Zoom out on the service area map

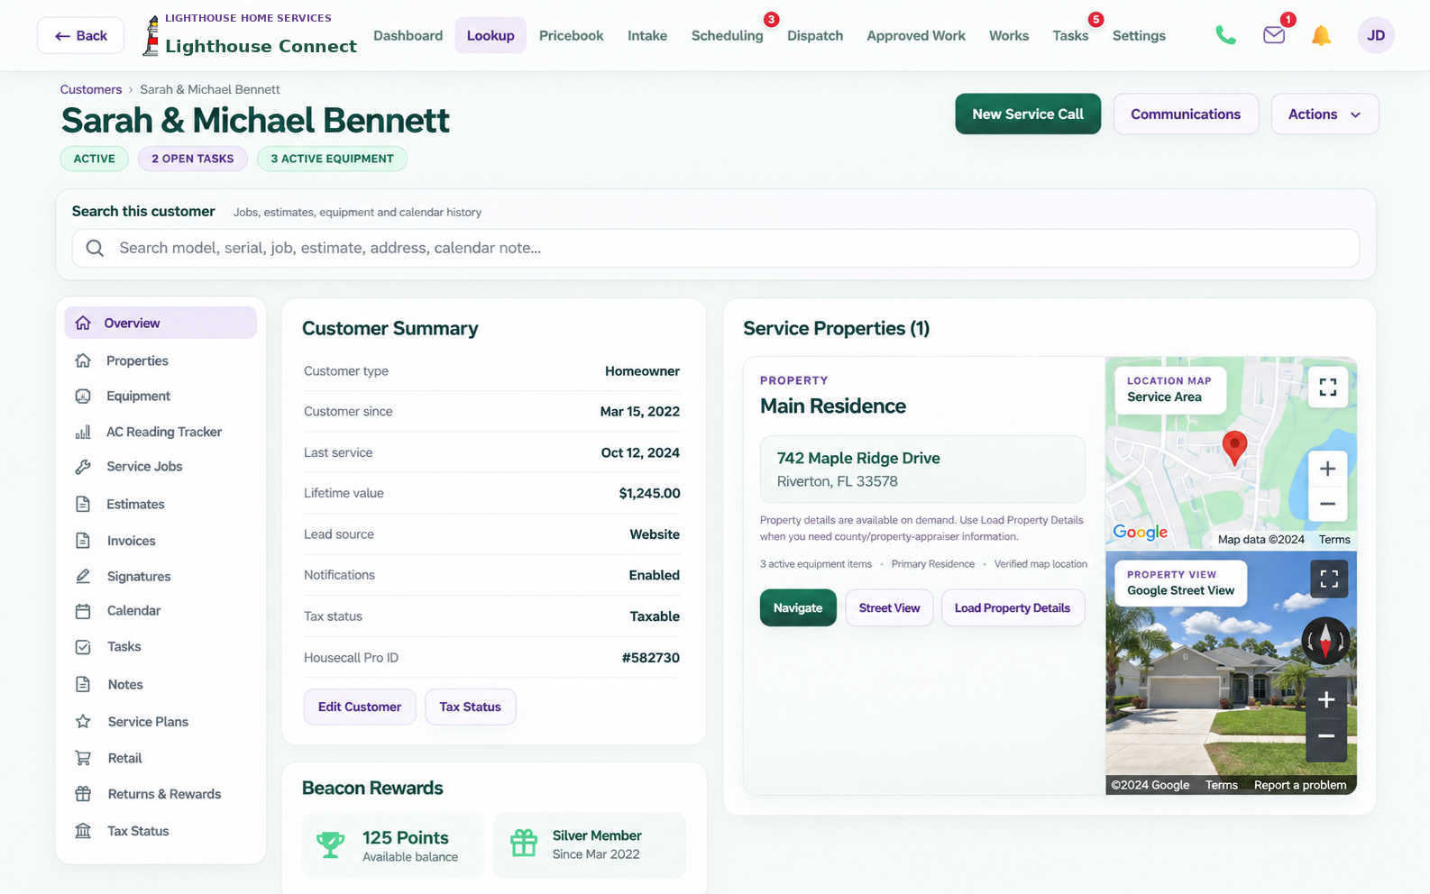[1327, 504]
